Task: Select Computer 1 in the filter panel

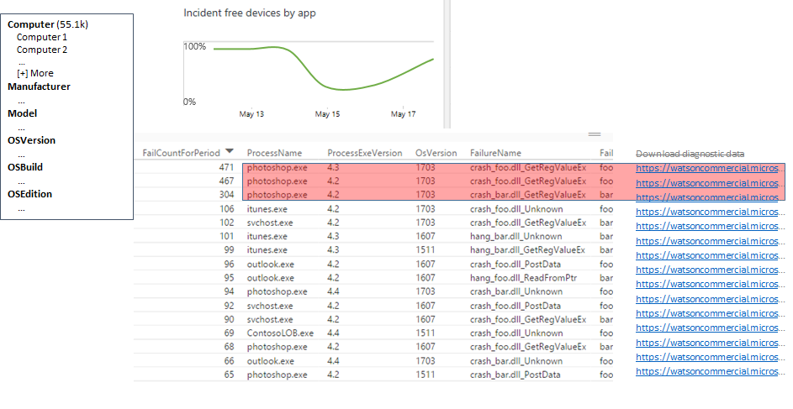Action: [x=42, y=37]
